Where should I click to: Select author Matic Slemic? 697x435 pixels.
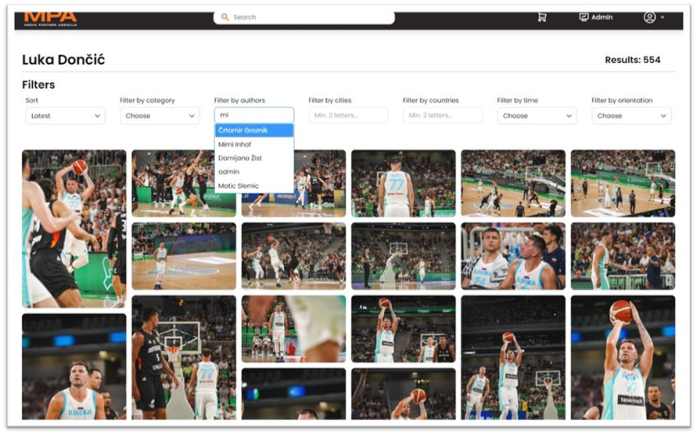tap(254, 185)
